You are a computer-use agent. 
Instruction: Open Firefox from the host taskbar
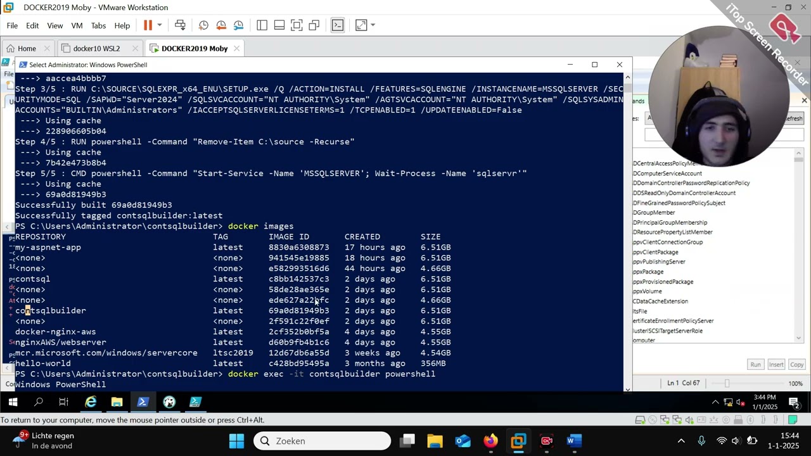coord(491,441)
